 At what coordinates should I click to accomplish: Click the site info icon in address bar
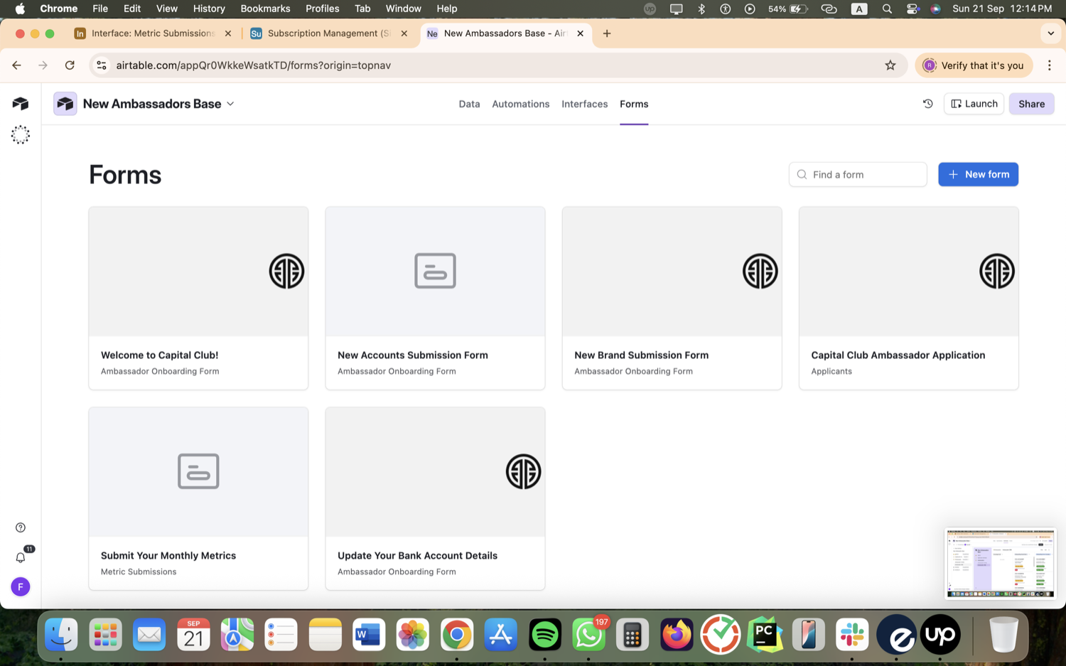[x=102, y=65]
